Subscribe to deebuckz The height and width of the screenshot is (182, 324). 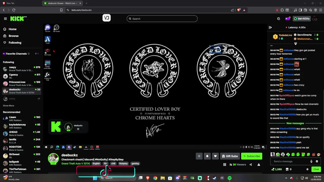click(x=252, y=156)
